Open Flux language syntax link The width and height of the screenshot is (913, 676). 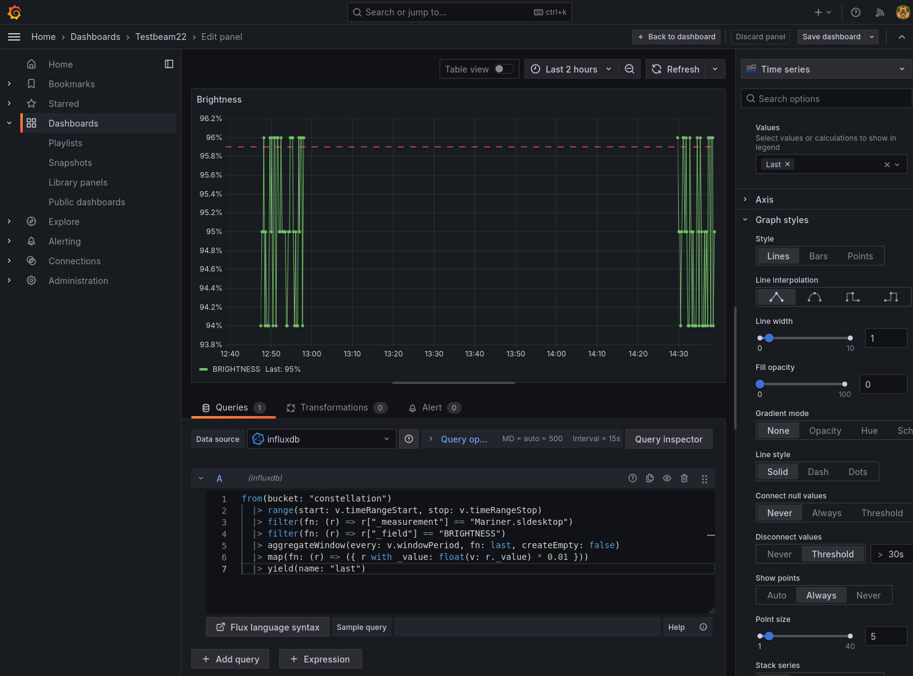[267, 627]
